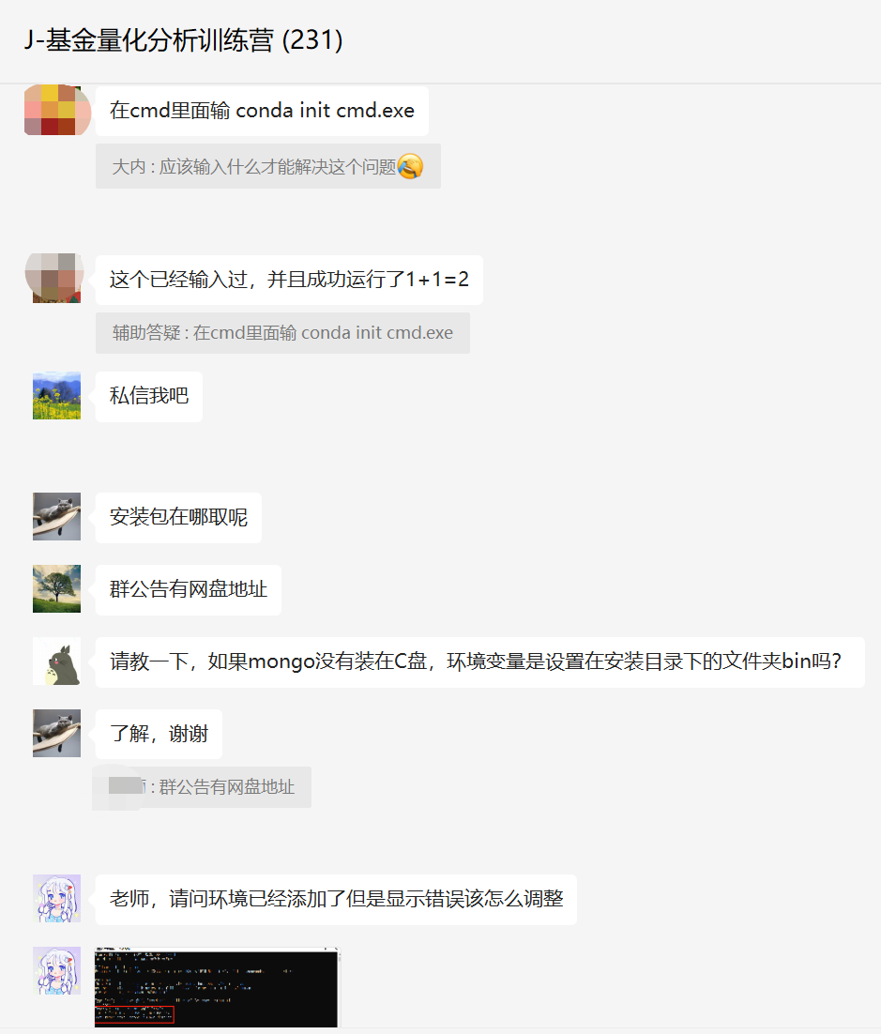
Task: Click the 老师，请问环境已经添加了 message bubble
Action: point(336,900)
